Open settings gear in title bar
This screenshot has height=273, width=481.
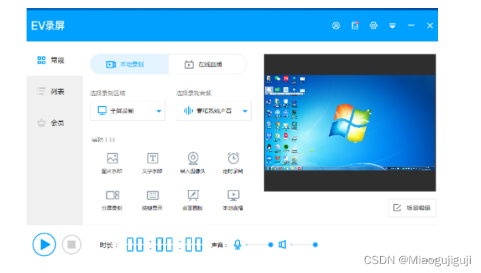373,25
